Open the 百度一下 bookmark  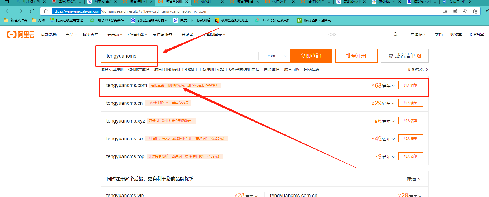pyautogui.click(x=192, y=20)
